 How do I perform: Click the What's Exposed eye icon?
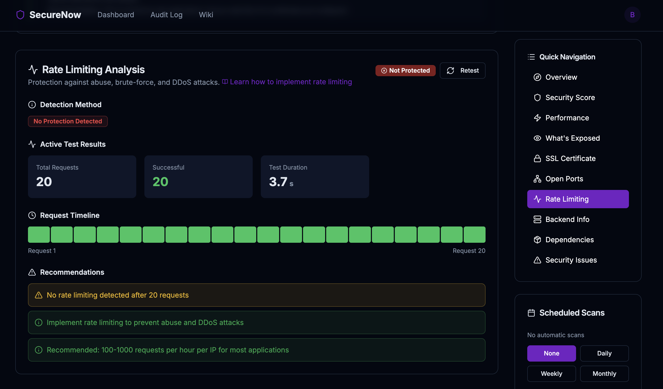click(x=537, y=138)
